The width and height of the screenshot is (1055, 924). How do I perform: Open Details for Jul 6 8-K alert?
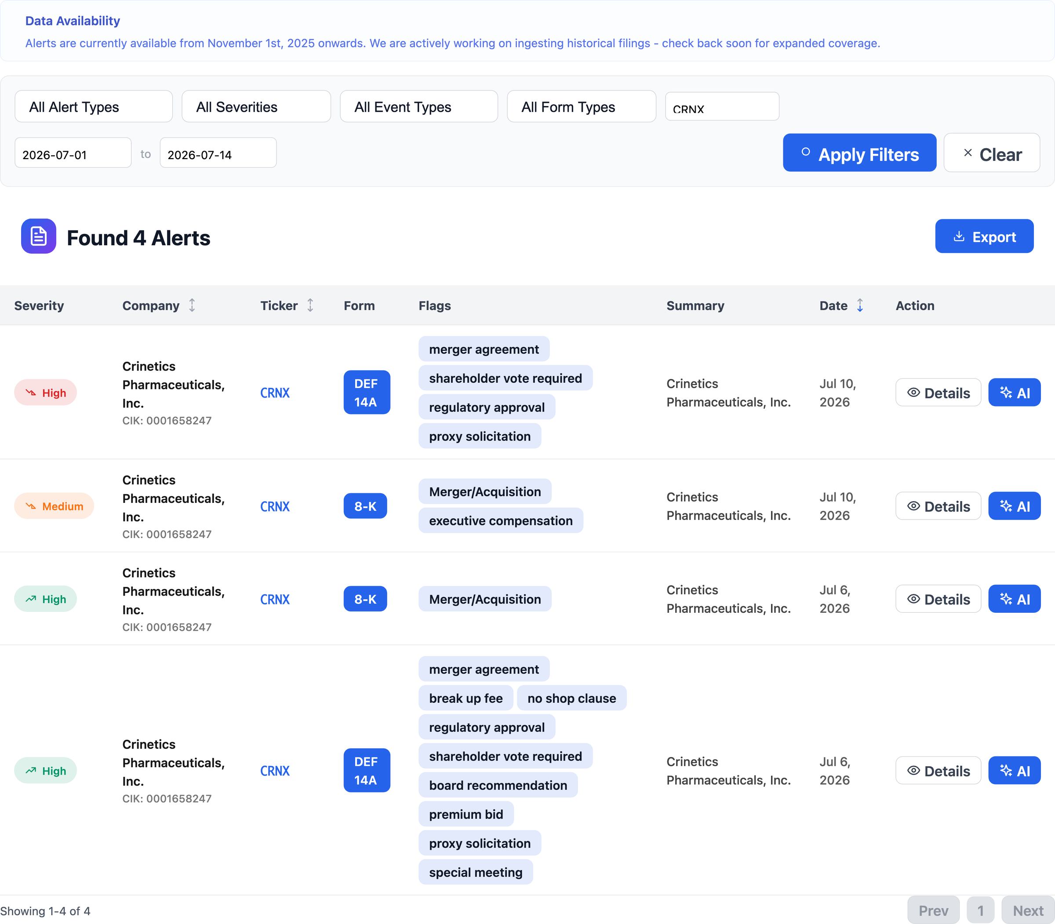(938, 599)
